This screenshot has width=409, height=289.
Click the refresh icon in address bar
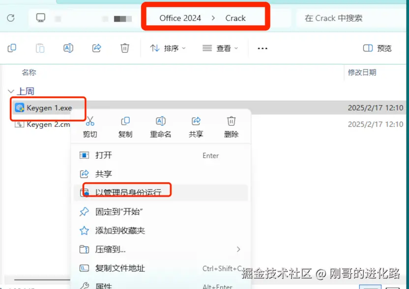pyautogui.click(x=11, y=18)
